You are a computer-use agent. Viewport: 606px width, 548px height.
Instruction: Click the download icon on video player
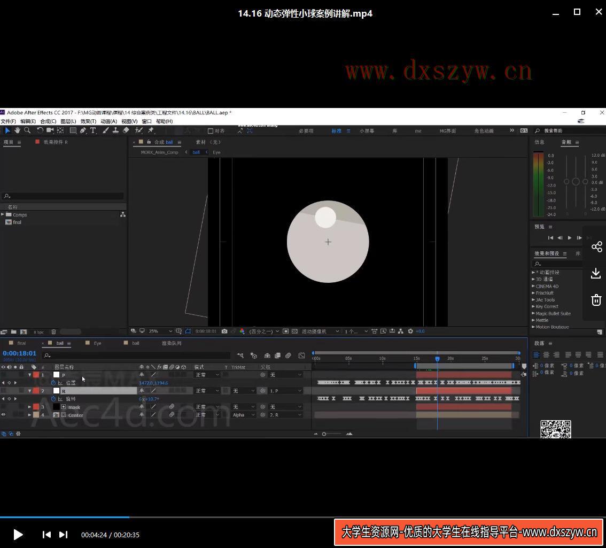[x=596, y=273]
